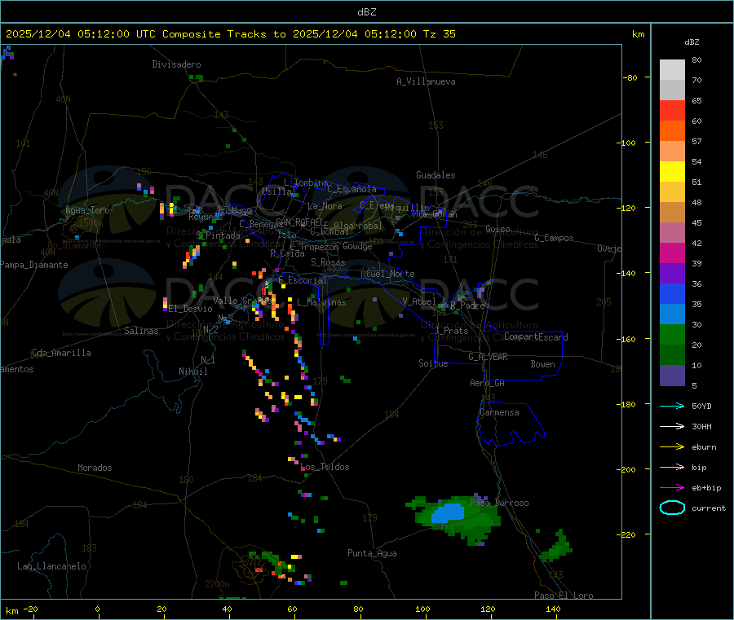
Task: Click the 'G_ALVEAR' map label
Action: (x=488, y=357)
